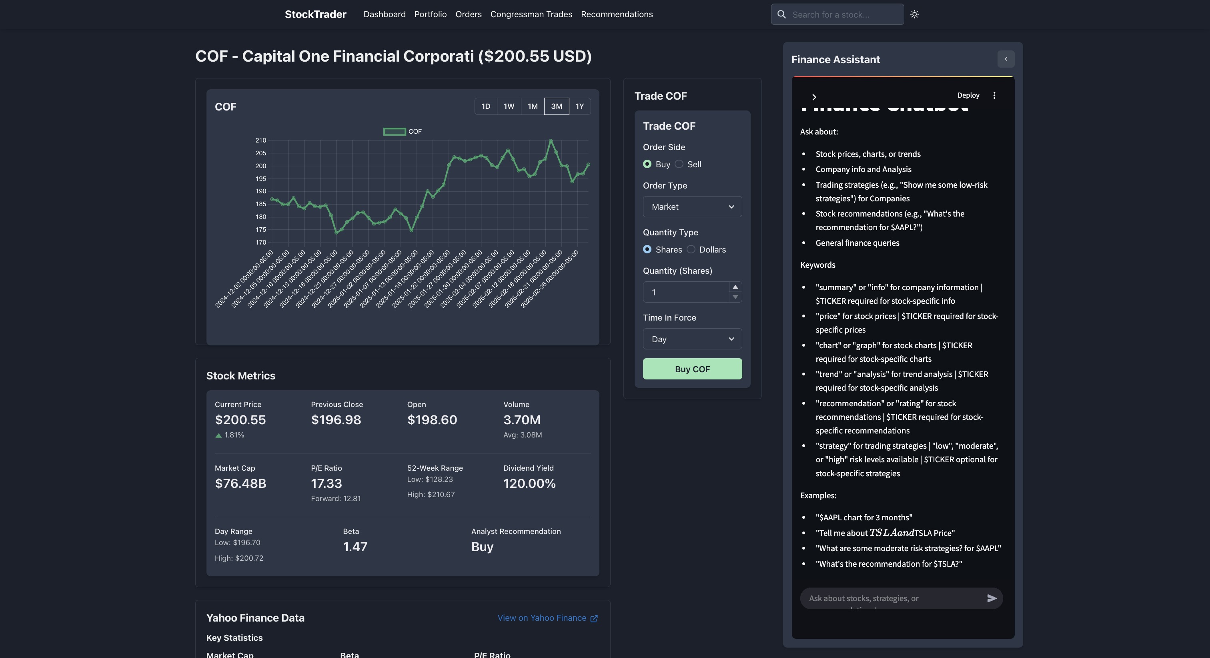Screen dimensions: 1210x658
Task: Switch chart range to 1Y
Action: [x=580, y=106]
